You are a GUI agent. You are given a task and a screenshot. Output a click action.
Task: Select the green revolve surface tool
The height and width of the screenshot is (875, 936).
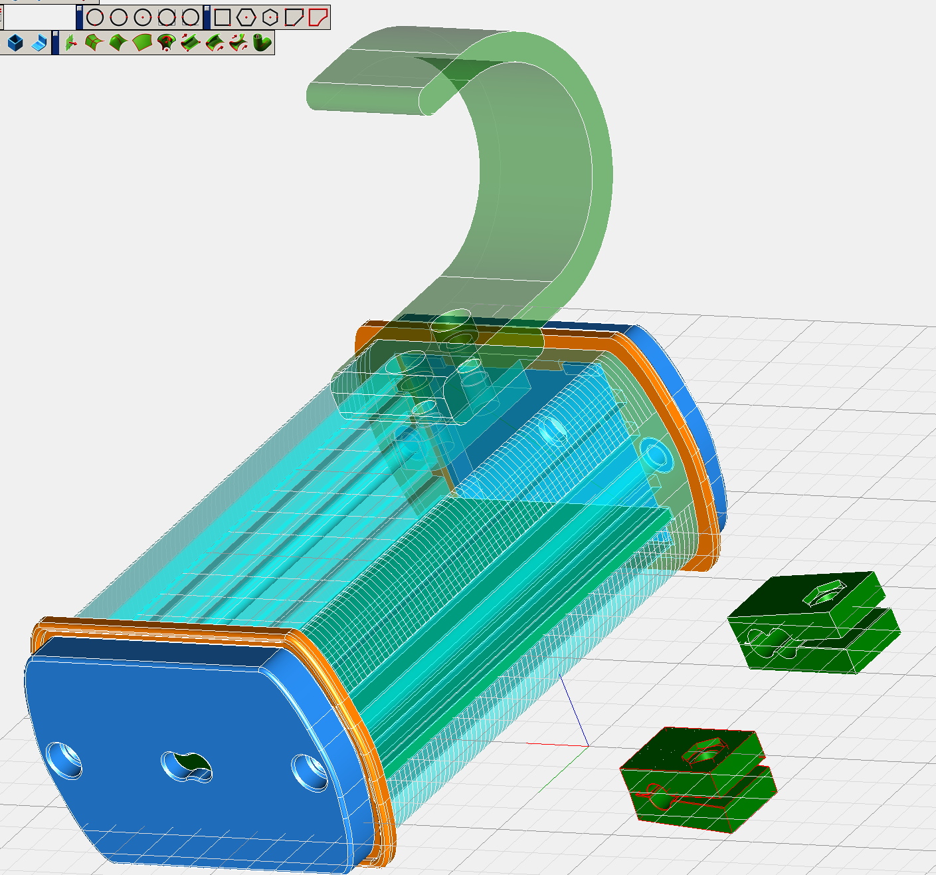click(x=166, y=43)
